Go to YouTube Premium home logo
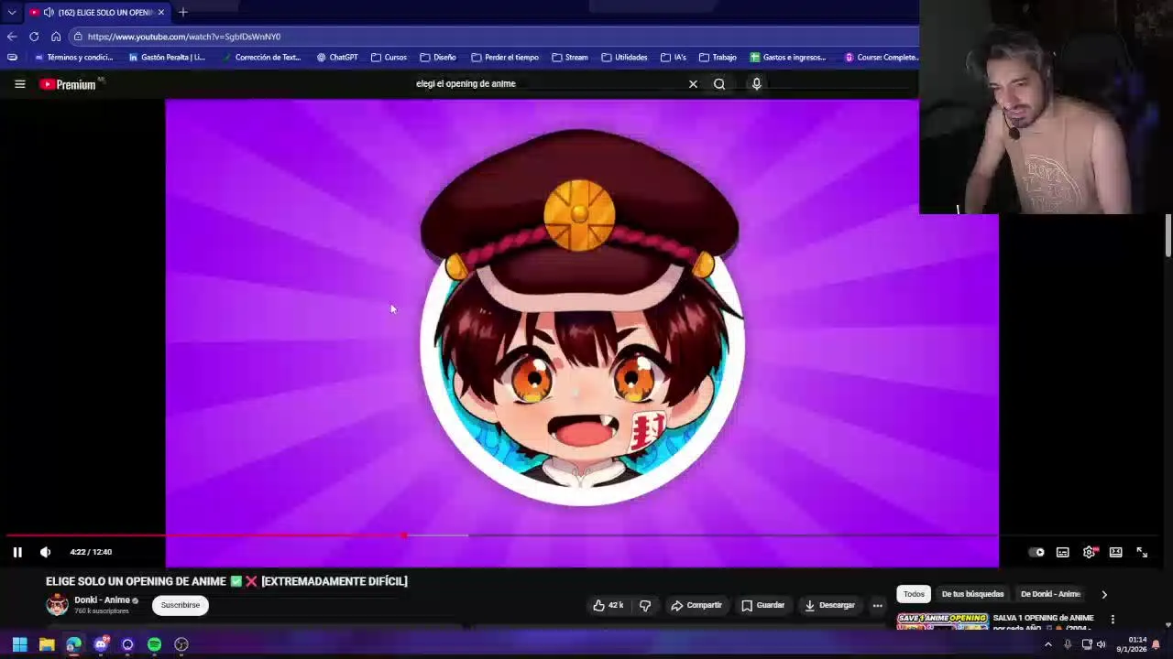 tap(68, 84)
